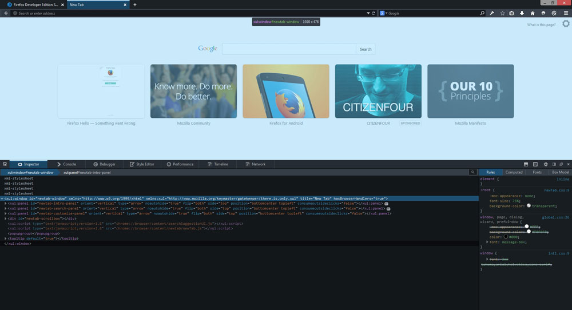Screen dimensions: 572x310
Task: Switch to the Debugger panel
Action: coord(104,164)
